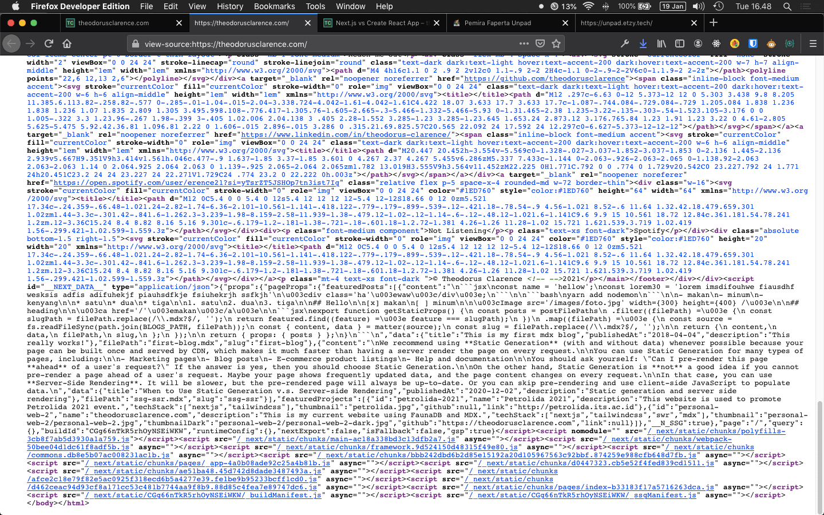Open the page actions three-dot menu

tap(524, 43)
